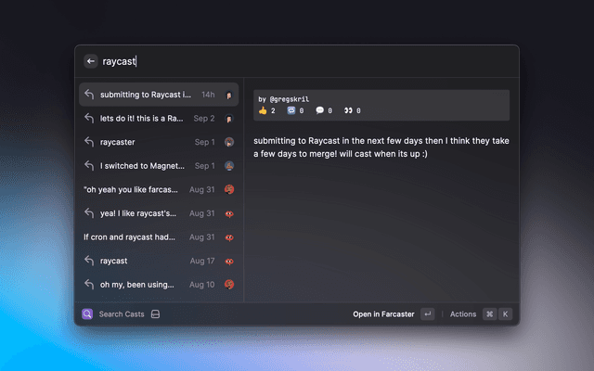The width and height of the screenshot is (594, 371).
Task: Click the back arrow beside the search field
Action: [91, 61]
